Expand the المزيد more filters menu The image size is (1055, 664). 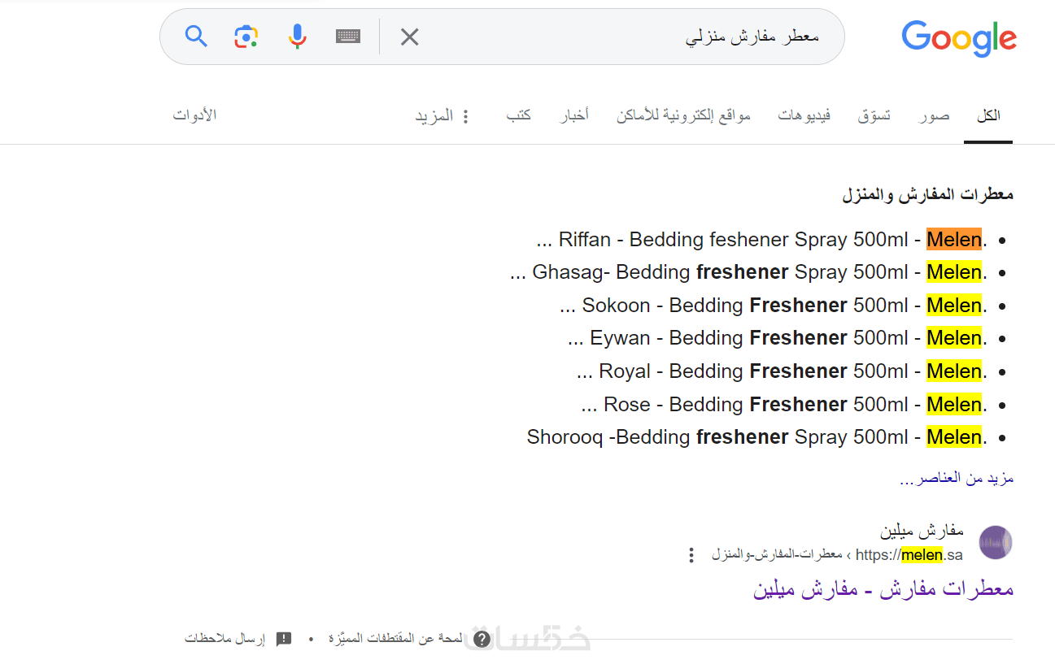[x=443, y=116]
